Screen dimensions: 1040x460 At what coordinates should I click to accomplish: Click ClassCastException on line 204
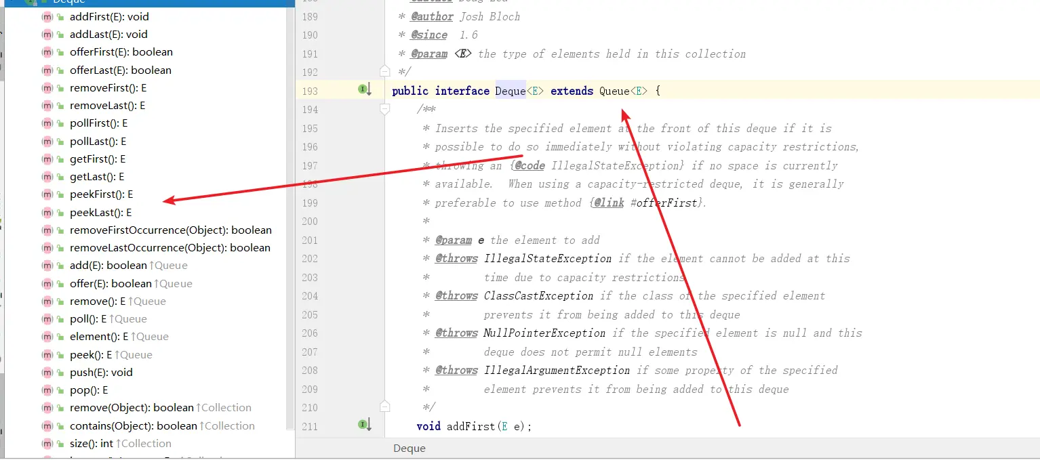[538, 295]
